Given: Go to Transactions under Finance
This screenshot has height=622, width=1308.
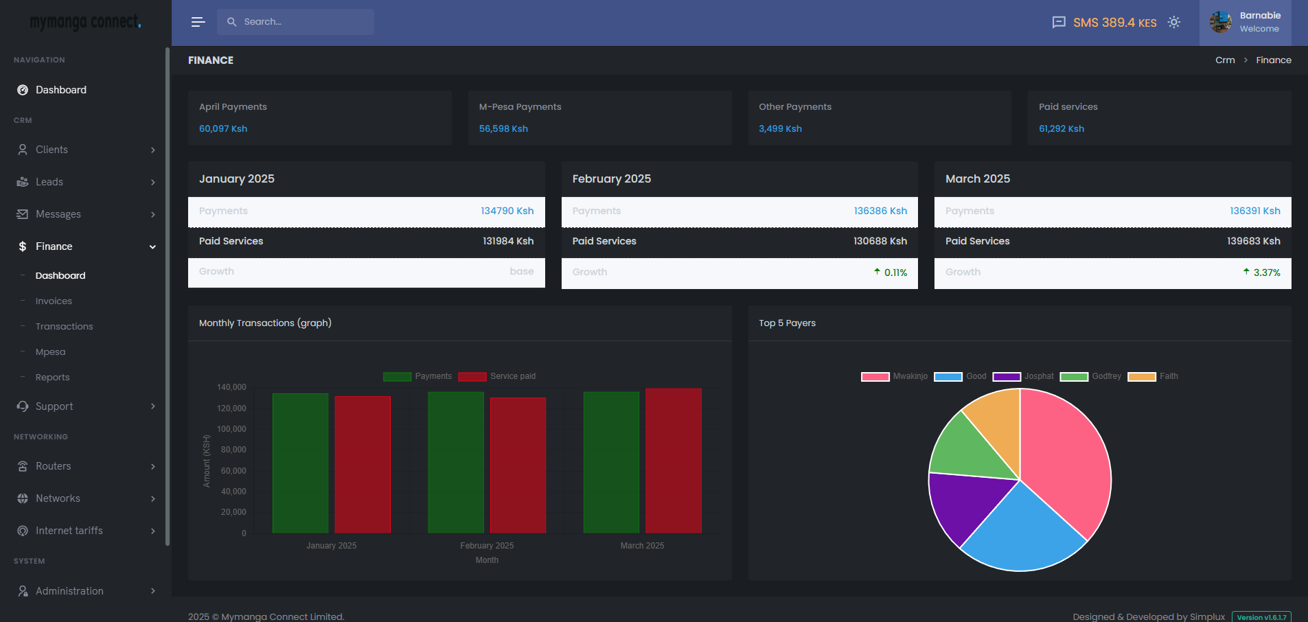Looking at the screenshot, I should tap(64, 327).
